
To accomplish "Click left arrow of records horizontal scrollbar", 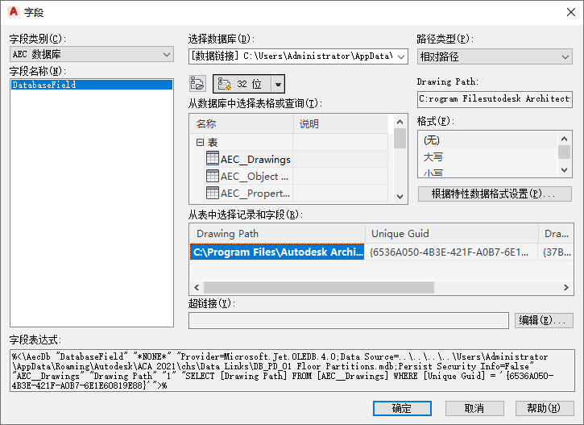I will (197, 287).
